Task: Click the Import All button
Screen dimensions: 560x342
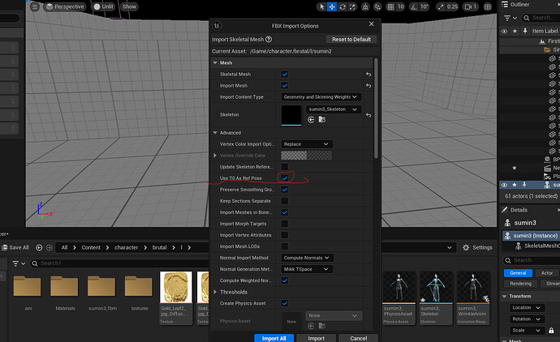Action: (x=274, y=338)
